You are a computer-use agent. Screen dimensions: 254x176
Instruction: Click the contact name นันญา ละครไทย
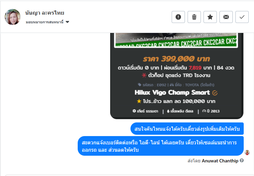(45, 13)
